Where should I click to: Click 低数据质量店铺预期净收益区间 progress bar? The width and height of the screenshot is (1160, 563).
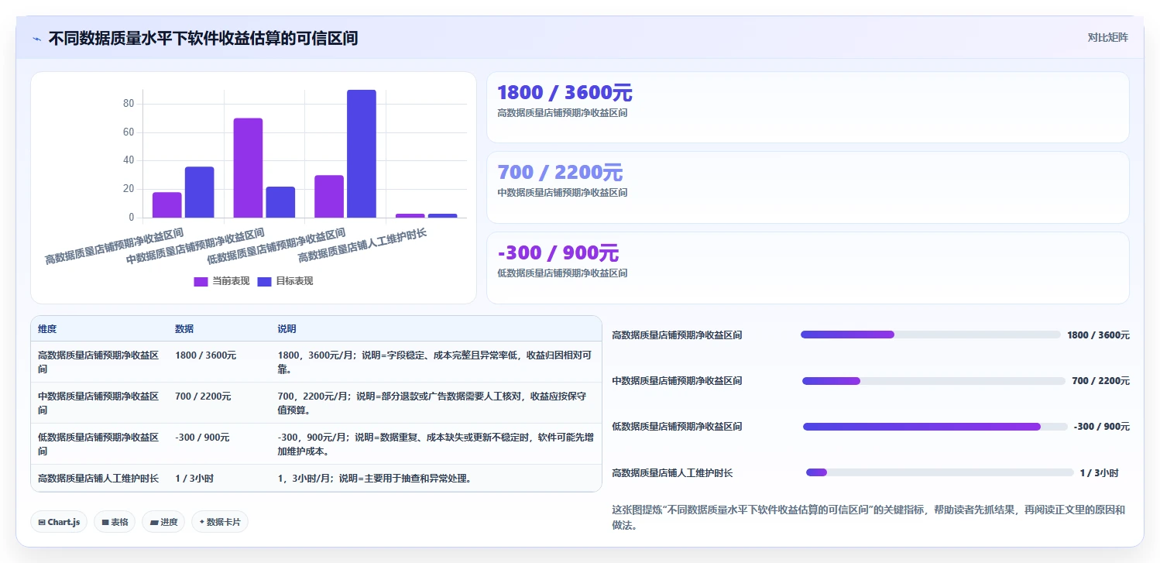click(935, 427)
